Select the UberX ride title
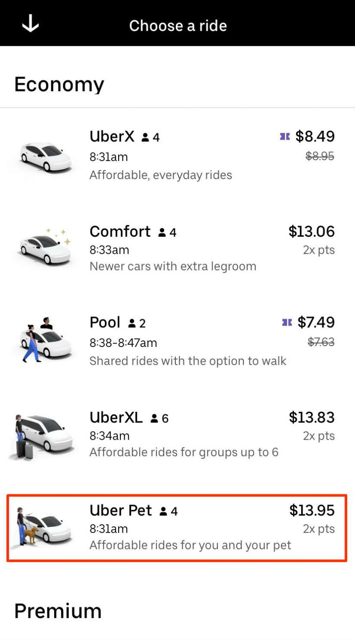Screen dimensions: 355x640 (x=112, y=137)
